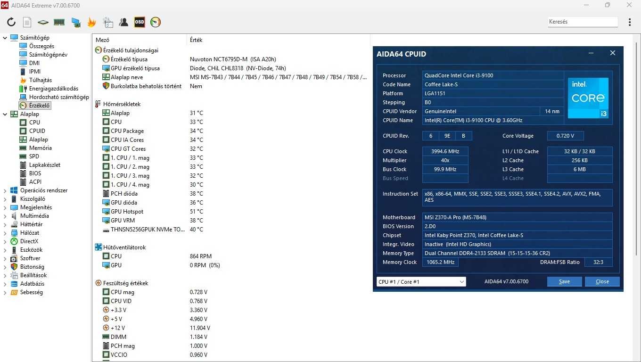Open the Report document icon in toolbar
The image size is (641, 362).
click(x=27, y=22)
